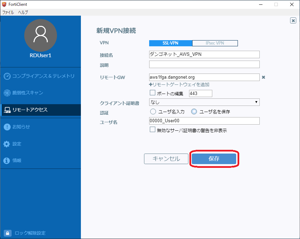Open the ファイル menu
The width and height of the screenshot is (300, 239).
coord(8,12)
